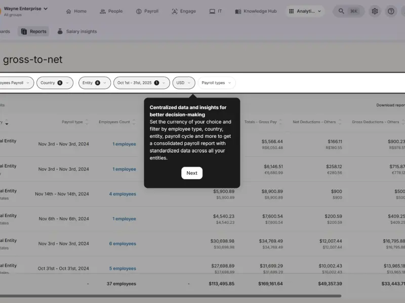Open the USD currency dropdown
This screenshot has height=303, width=405.
pos(184,83)
